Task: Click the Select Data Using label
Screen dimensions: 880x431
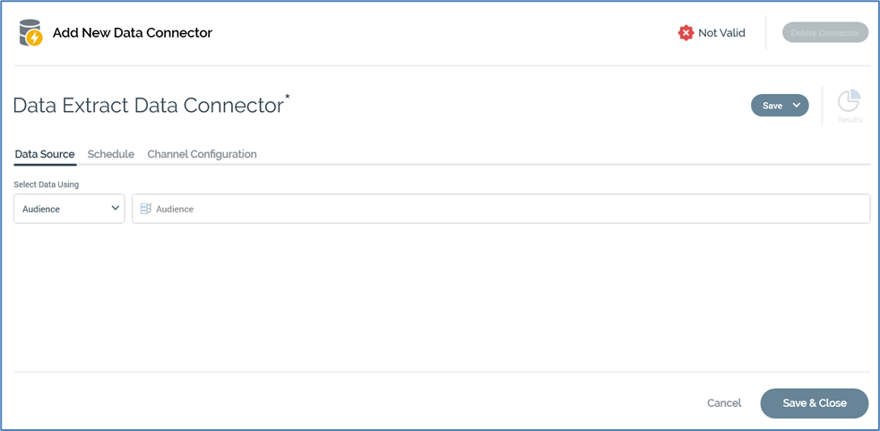Action: click(x=47, y=185)
